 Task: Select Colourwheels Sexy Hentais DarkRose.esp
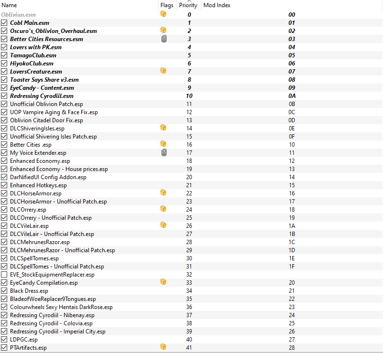[x=61, y=307]
